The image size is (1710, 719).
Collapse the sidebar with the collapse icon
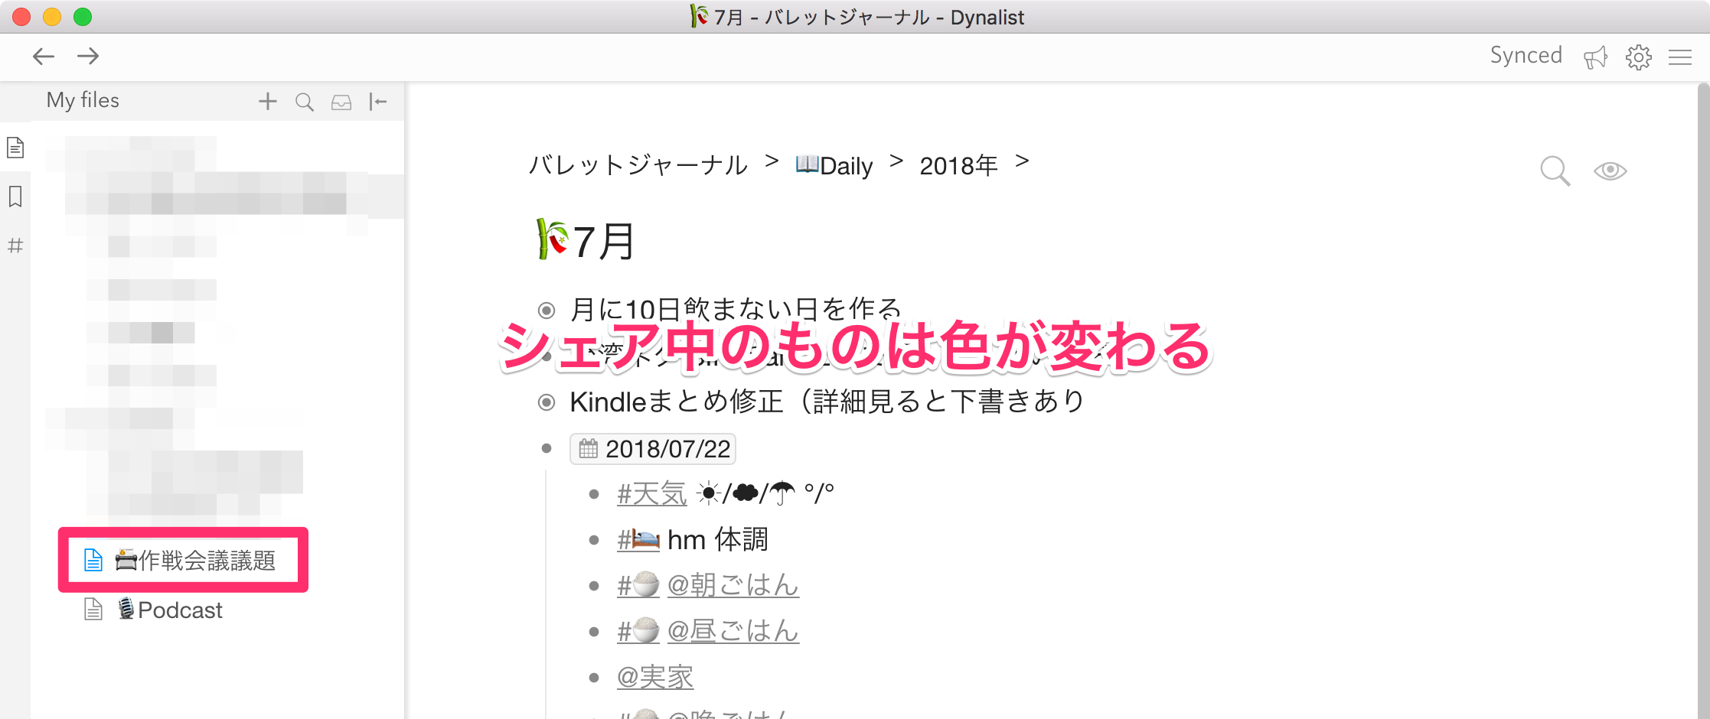click(x=378, y=101)
